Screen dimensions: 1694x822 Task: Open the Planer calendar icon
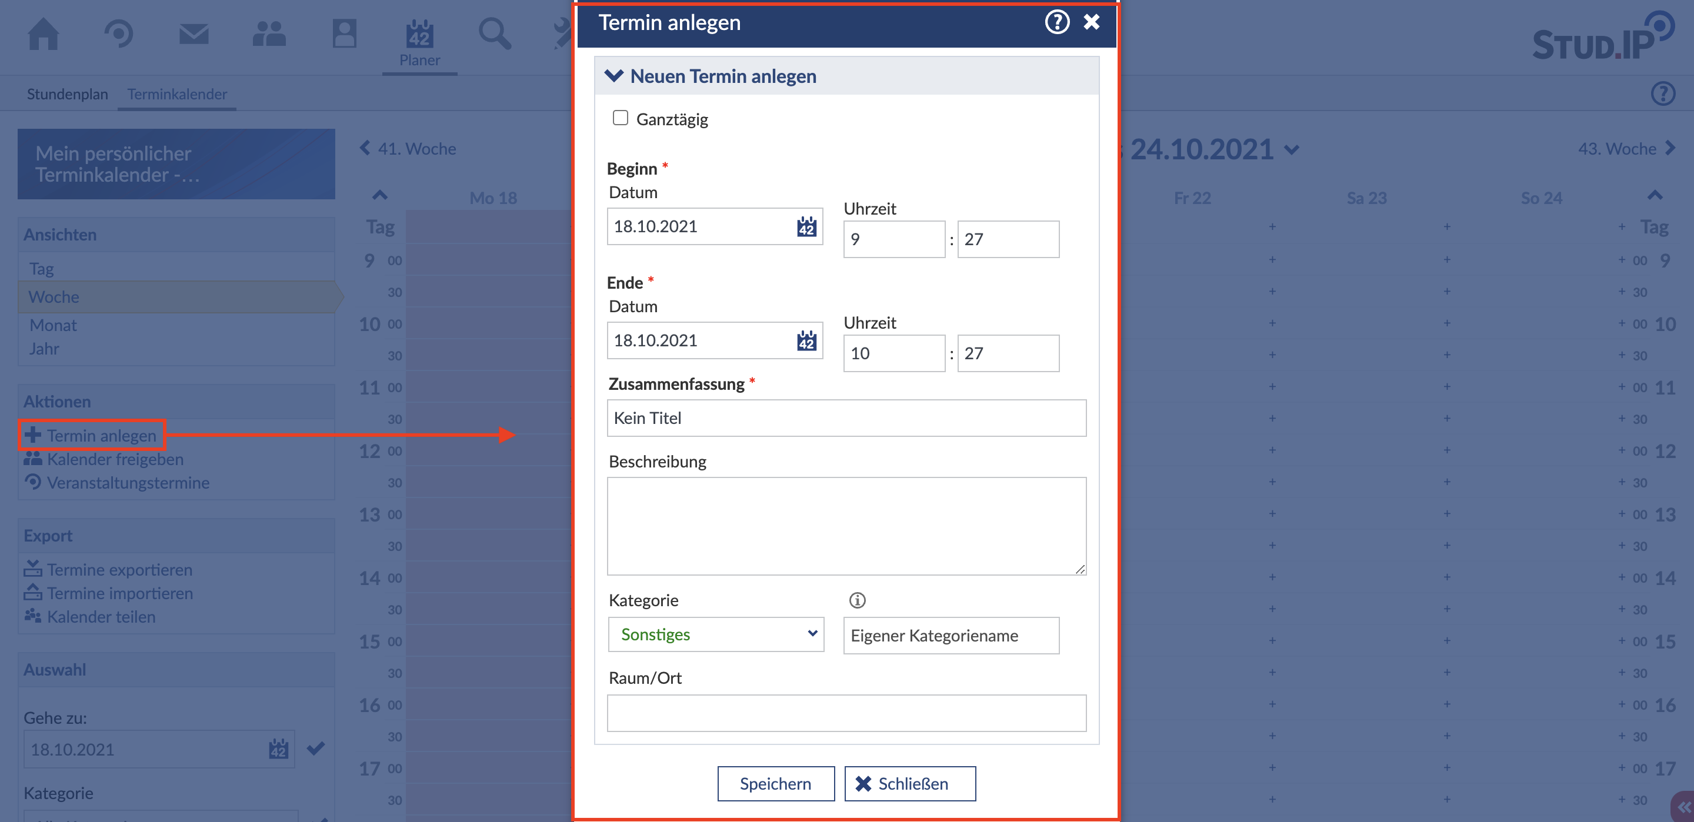[x=419, y=34]
